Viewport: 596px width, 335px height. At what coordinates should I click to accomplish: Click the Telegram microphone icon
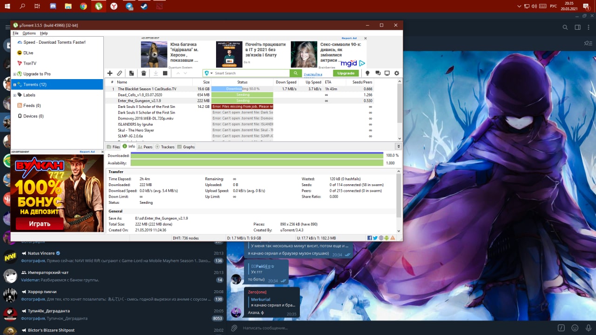[588, 328]
